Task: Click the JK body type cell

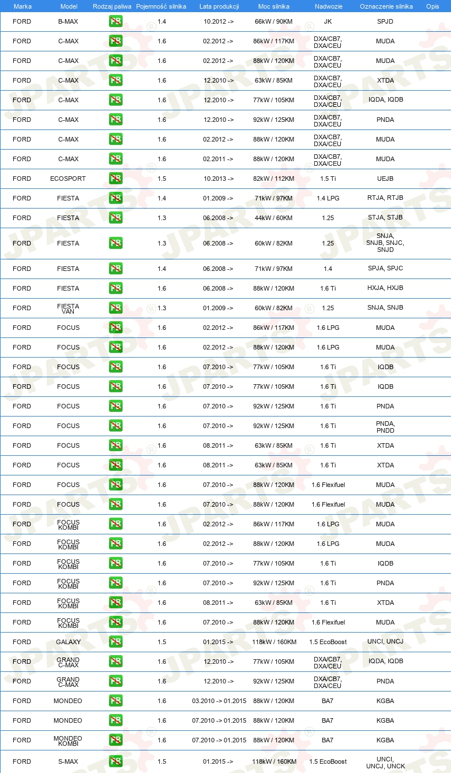Action: (328, 21)
